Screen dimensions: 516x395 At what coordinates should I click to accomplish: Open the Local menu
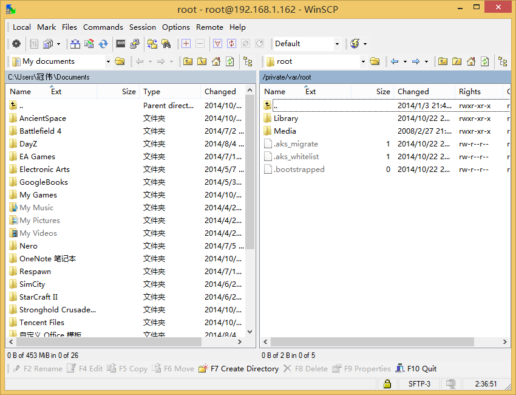click(x=22, y=27)
